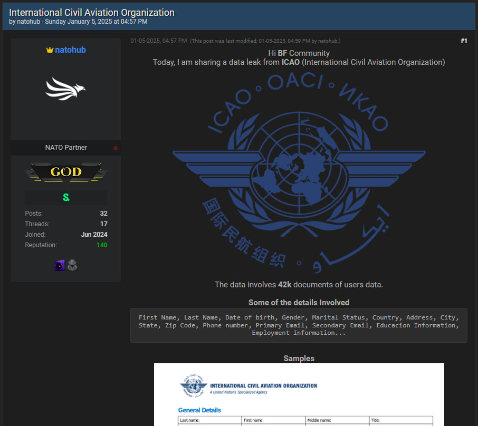This screenshot has width=478, height=426.
Task: Click the thread title International Civil Aviation Organization
Action: pyautogui.click(x=92, y=13)
